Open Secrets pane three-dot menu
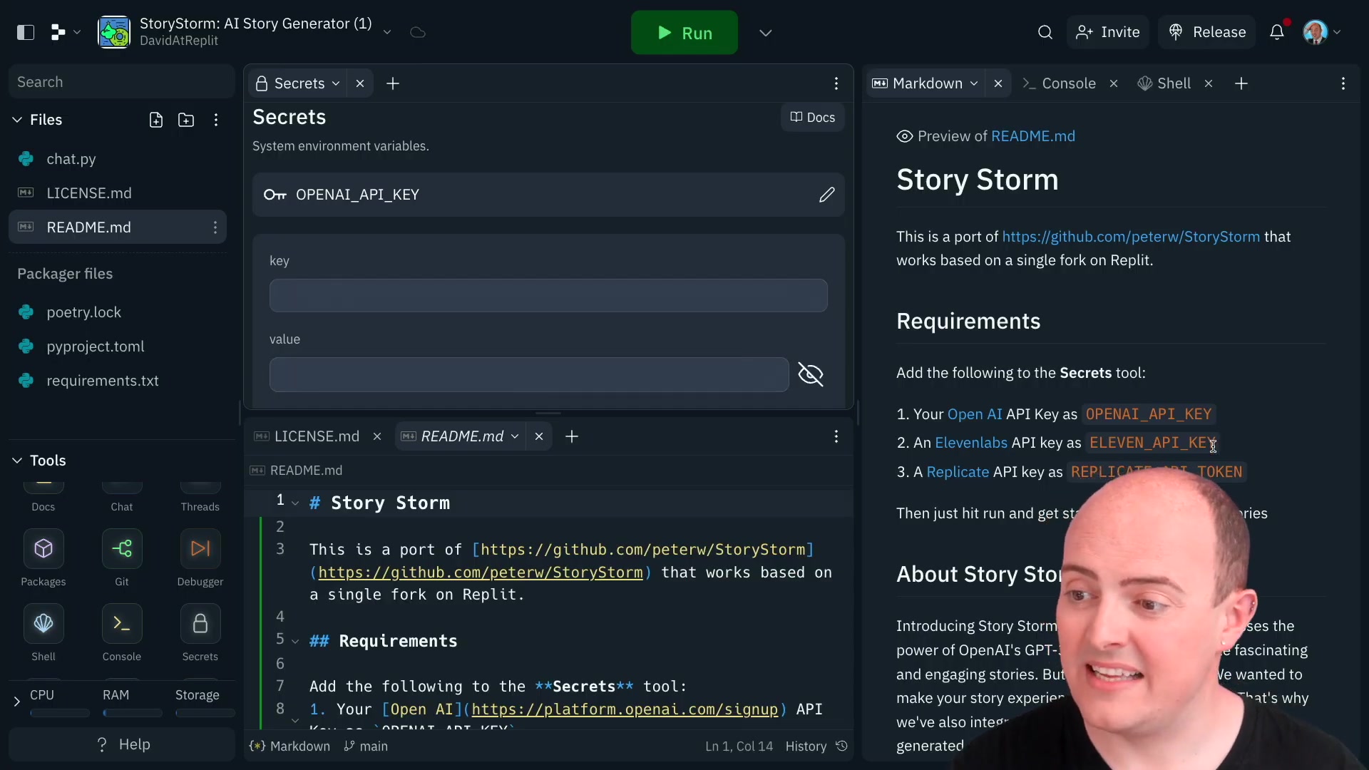 click(x=836, y=83)
